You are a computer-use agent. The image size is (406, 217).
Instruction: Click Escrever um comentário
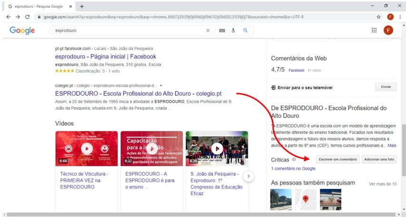tap(338, 159)
